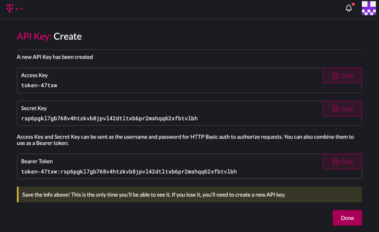Open the user avatar menu

(x=368, y=8)
